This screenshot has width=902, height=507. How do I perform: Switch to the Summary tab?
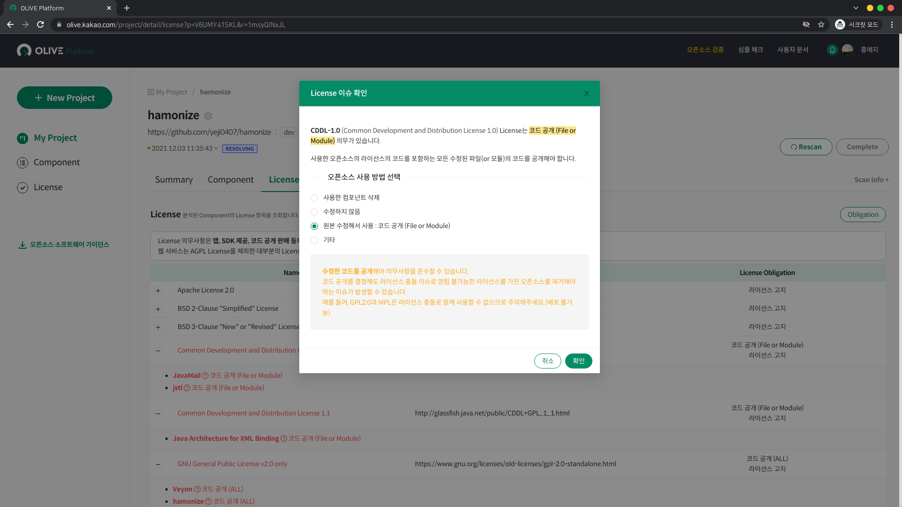(x=173, y=179)
